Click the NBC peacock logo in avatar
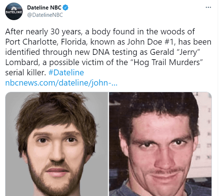This screenshot has width=221, height=196. tap(14, 8)
